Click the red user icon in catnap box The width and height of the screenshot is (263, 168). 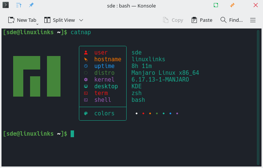click(x=86, y=53)
